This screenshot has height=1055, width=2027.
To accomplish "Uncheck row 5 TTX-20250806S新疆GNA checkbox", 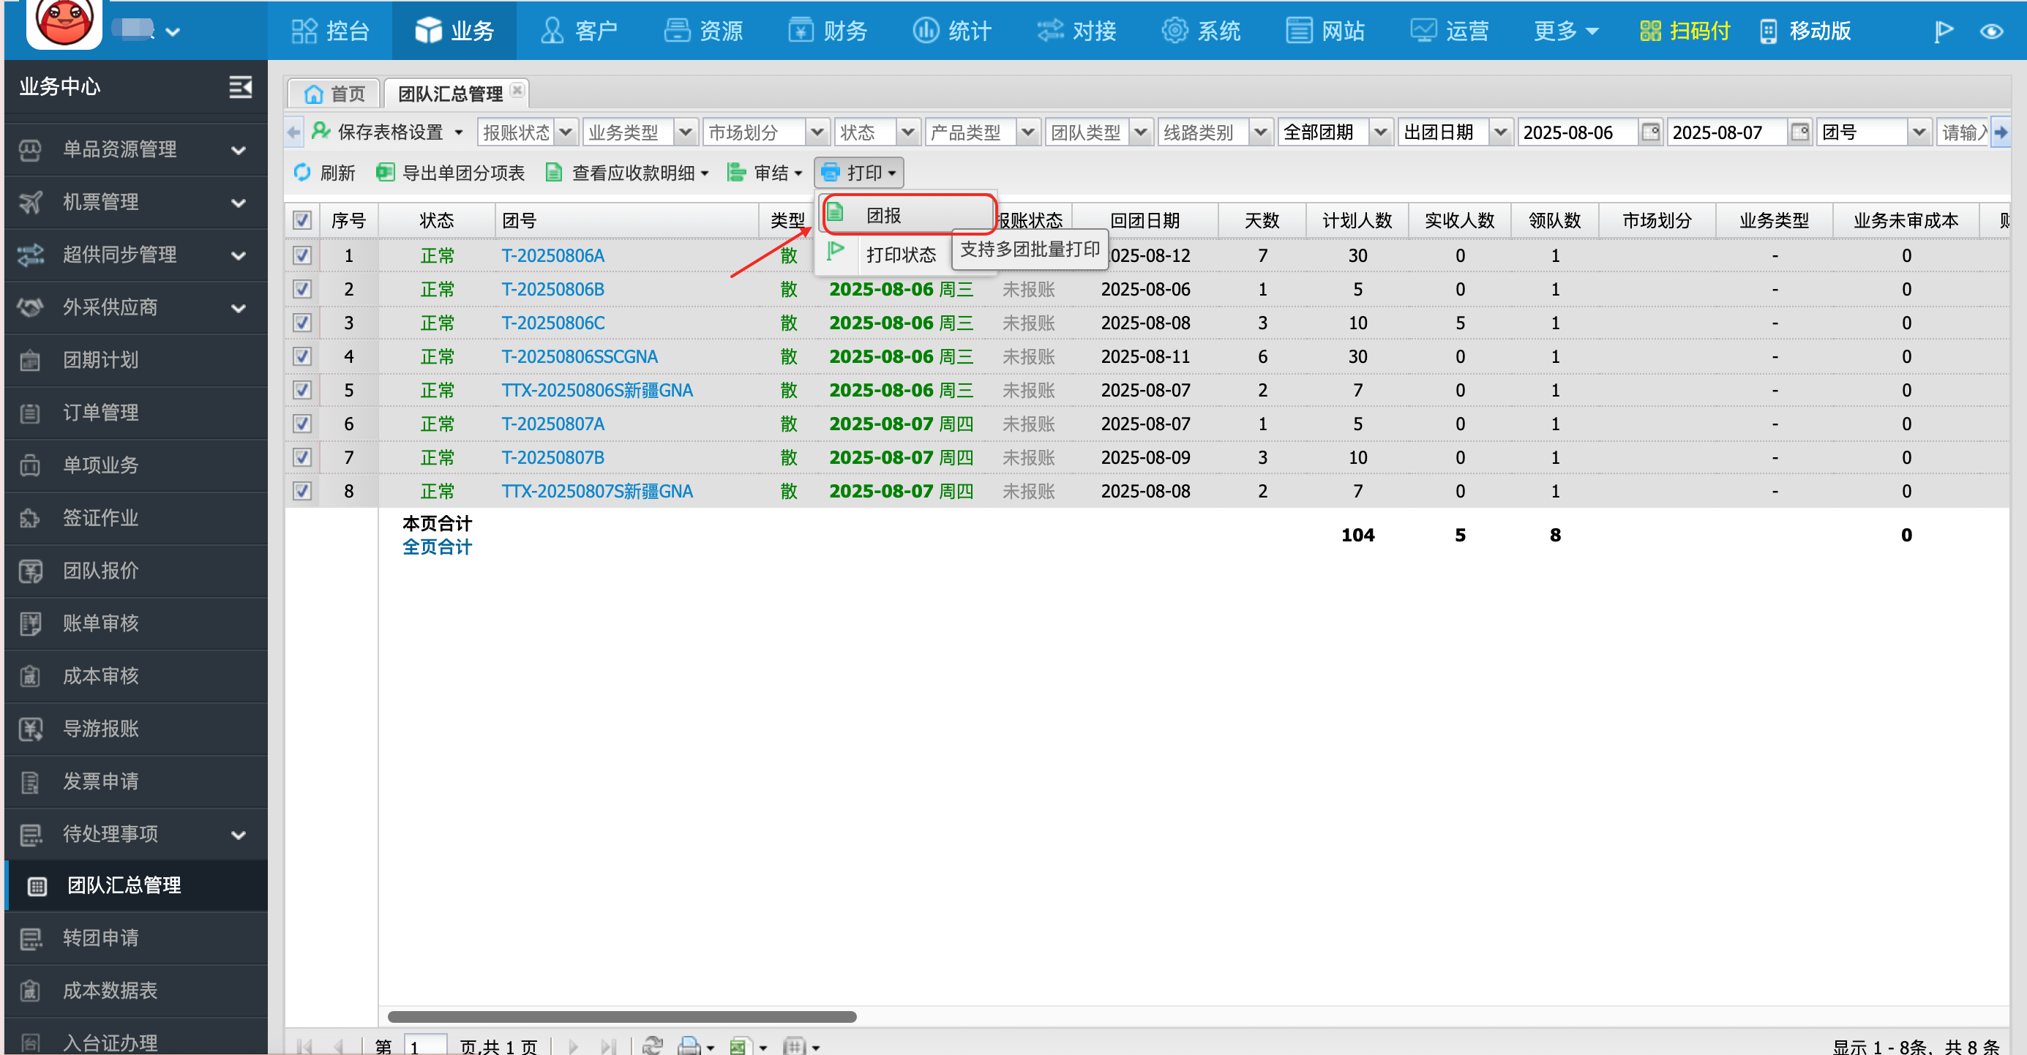I will 302,390.
